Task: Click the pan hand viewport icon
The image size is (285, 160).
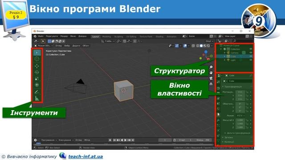Action: (211, 72)
